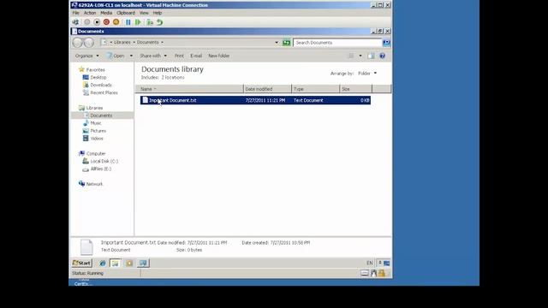The width and height of the screenshot is (548, 308).
Task: Sort by the Name column header
Action: (189, 89)
